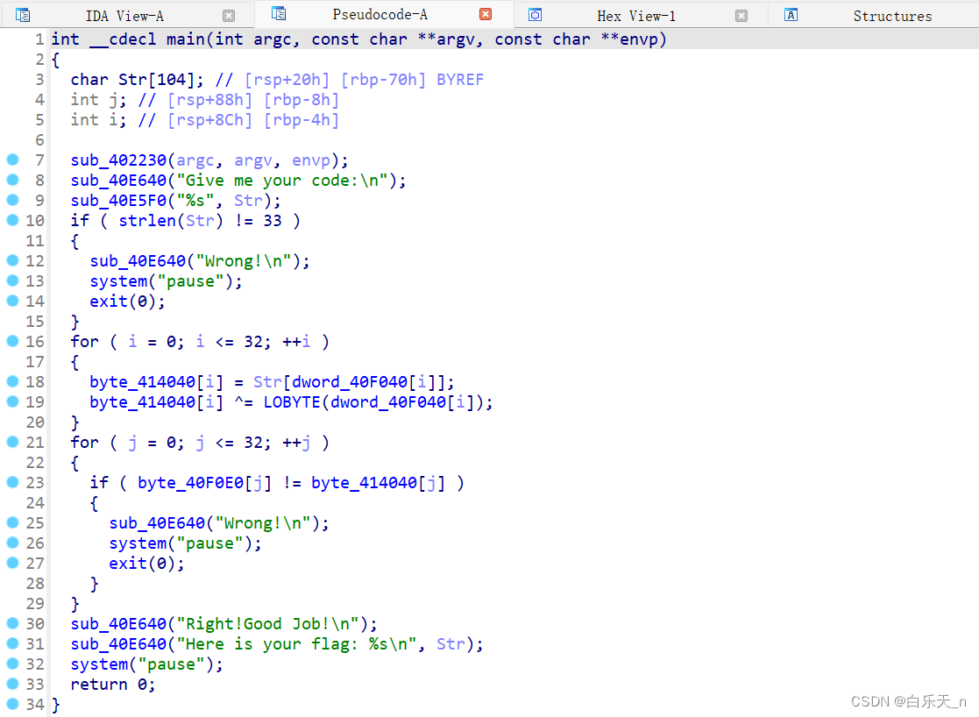Viewport: 979px width, 717px height.
Task: Click the Pseudocode-A tab icon
Action: click(x=279, y=13)
